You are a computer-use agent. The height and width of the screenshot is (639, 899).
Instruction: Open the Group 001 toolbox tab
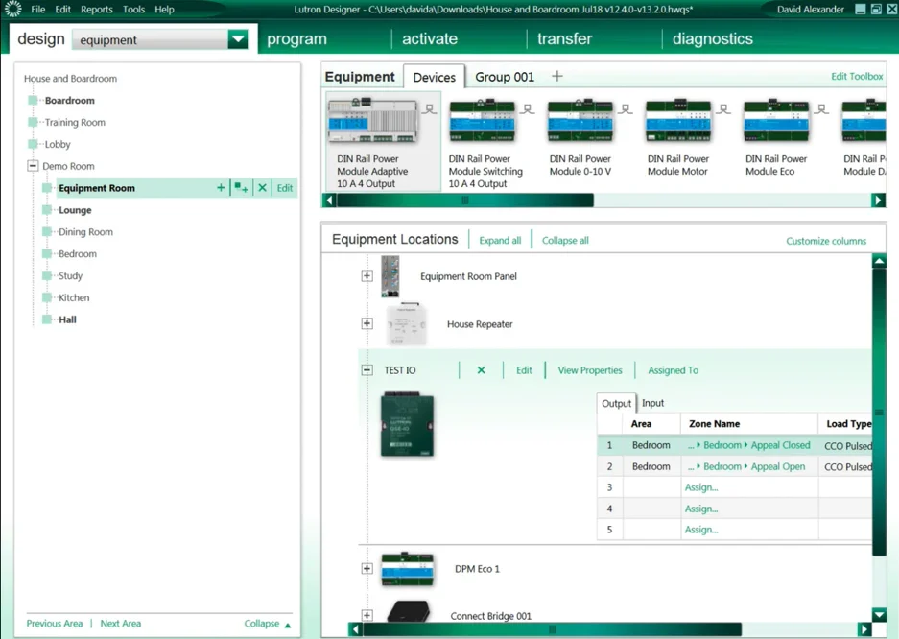(x=505, y=77)
